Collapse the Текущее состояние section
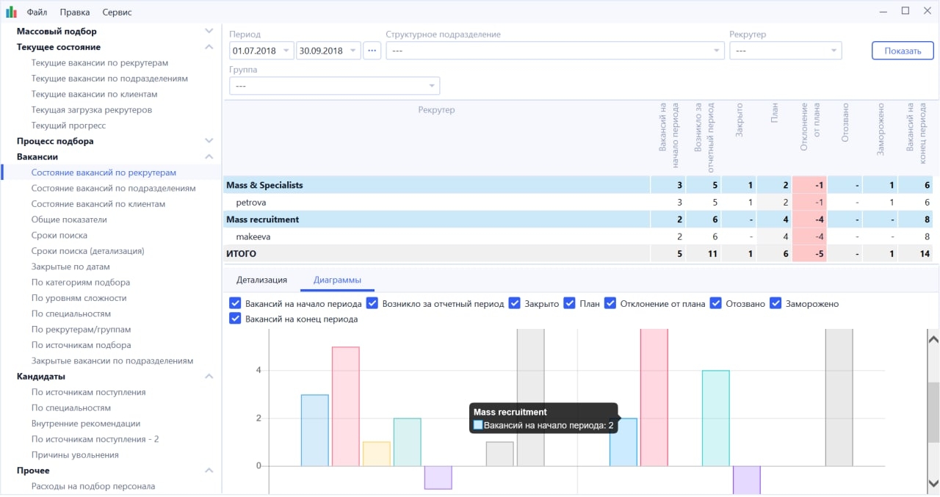The height and width of the screenshot is (497, 940). (x=209, y=47)
